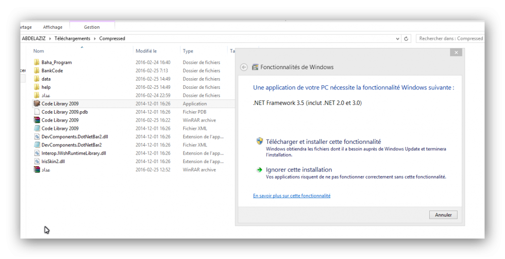Select the Code Library 2009 WinRAR archive icon

click(x=37, y=120)
